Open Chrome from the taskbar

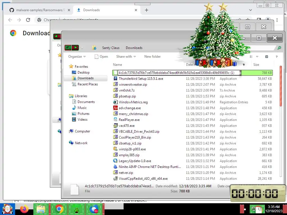[59, 209]
